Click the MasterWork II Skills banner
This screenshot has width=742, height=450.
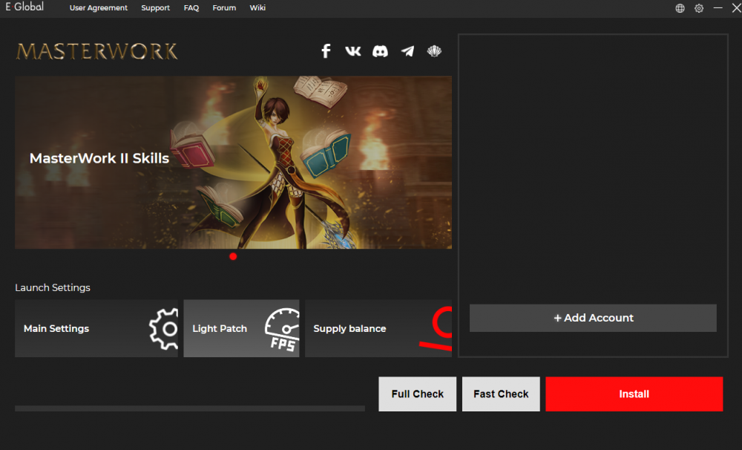(x=233, y=162)
